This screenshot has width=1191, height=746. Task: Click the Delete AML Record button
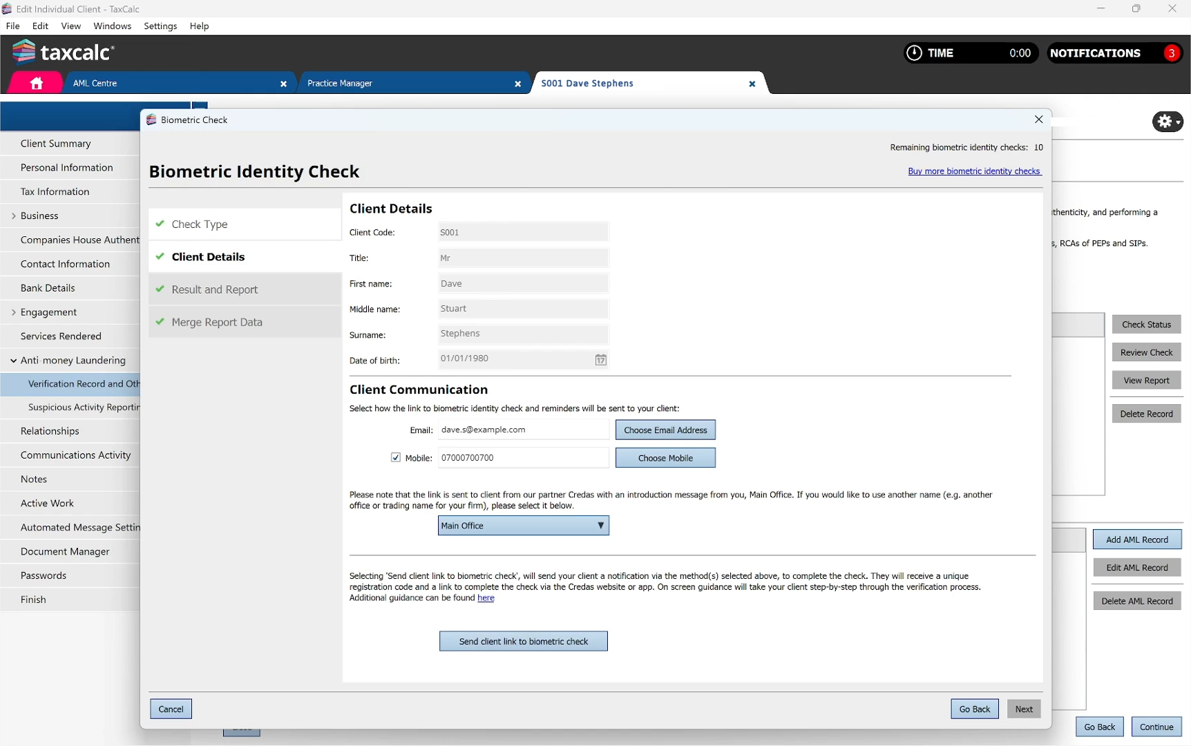click(1137, 601)
